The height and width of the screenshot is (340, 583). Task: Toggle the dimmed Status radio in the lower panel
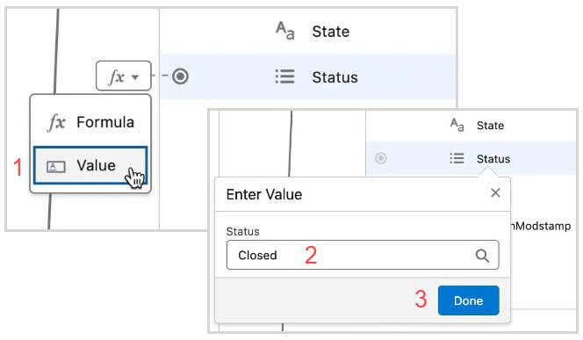coord(380,158)
